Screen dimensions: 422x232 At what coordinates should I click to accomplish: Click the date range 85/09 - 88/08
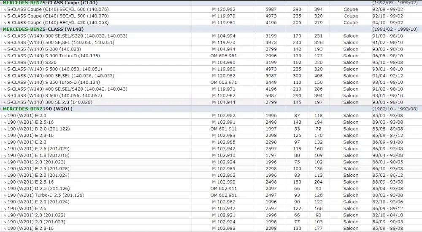click(387, 229)
